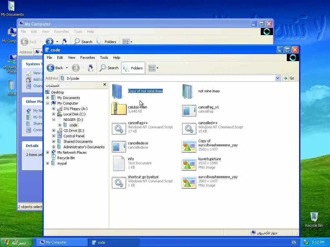
Task: Expand the Control Panel tree node
Action: [x=54, y=136]
